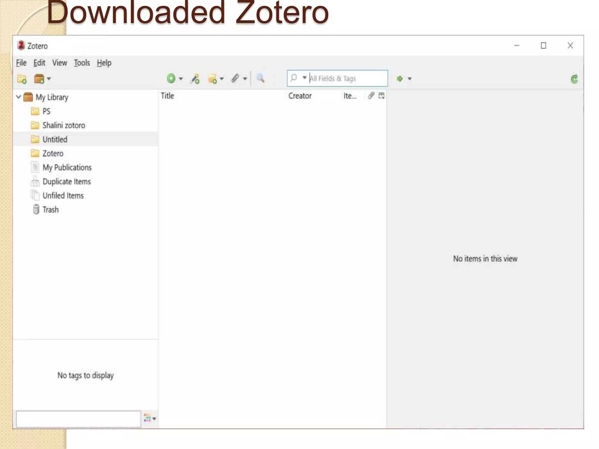
Task: Open Unfiled Items
Action: point(63,196)
